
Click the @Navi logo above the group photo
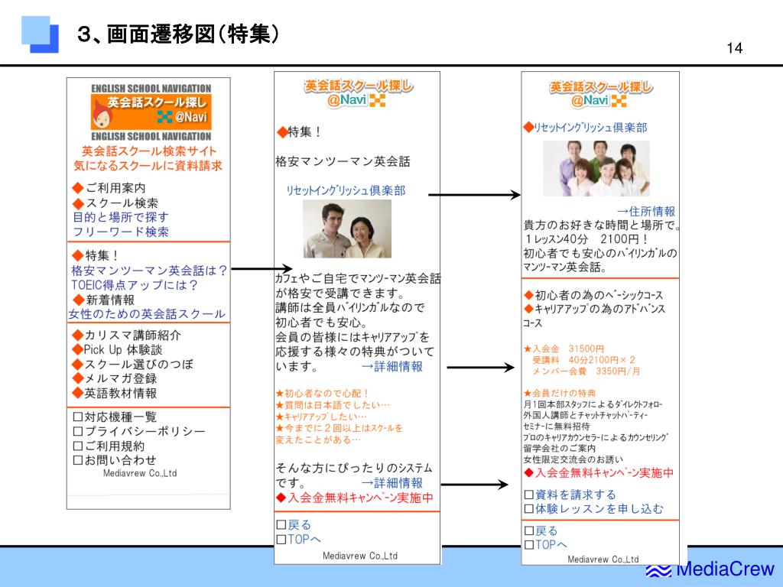pyautogui.click(x=601, y=94)
